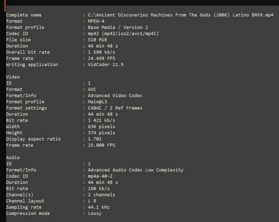Click the Display aspect ratio 1.701 value
The width and height of the screenshot is (279, 222).
[95, 139]
